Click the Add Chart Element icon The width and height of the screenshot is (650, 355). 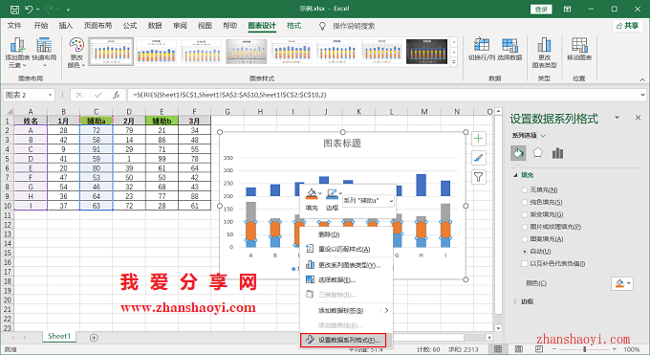17,45
